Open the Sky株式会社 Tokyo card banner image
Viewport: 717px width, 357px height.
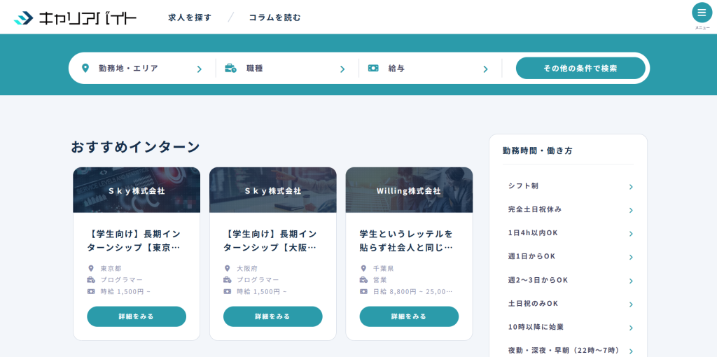(x=137, y=190)
